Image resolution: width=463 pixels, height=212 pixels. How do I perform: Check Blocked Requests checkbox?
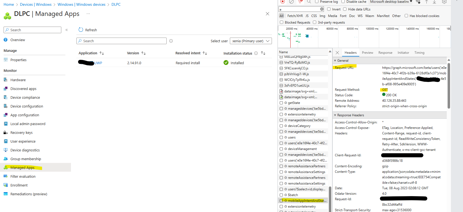282,22
